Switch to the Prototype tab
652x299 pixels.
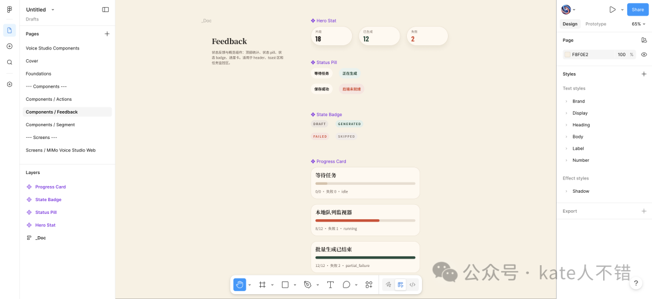click(x=596, y=24)
